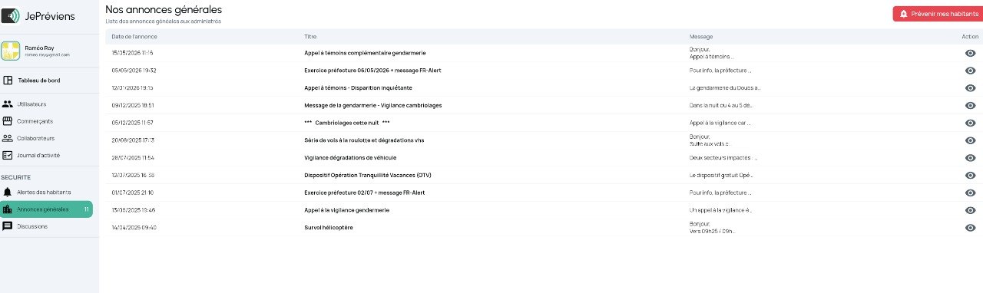View Série de vols à la roulotte eye icon
Image resolution: width=983 pixels, height=293 pixels.
click(x=970, y=140)
